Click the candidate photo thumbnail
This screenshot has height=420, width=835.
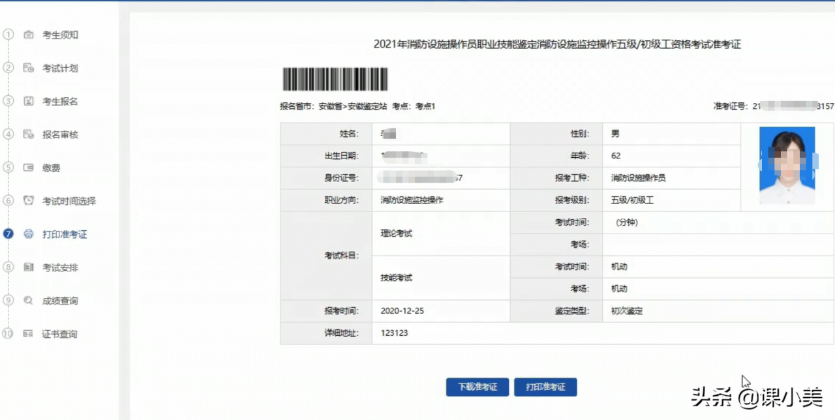[x=787, y=165]
